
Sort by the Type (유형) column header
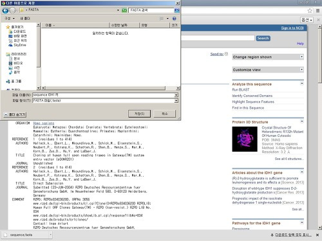pyautogui.click(x=155, y=25)
